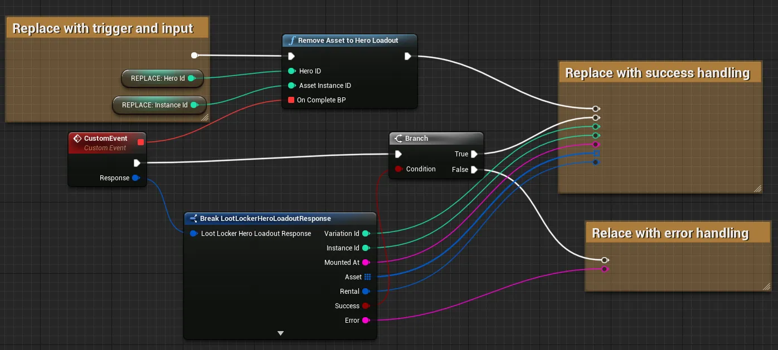Select 'Replace with success handling' comment header
The width and height of the screenshot is (778, 350).
pos(660,73)
